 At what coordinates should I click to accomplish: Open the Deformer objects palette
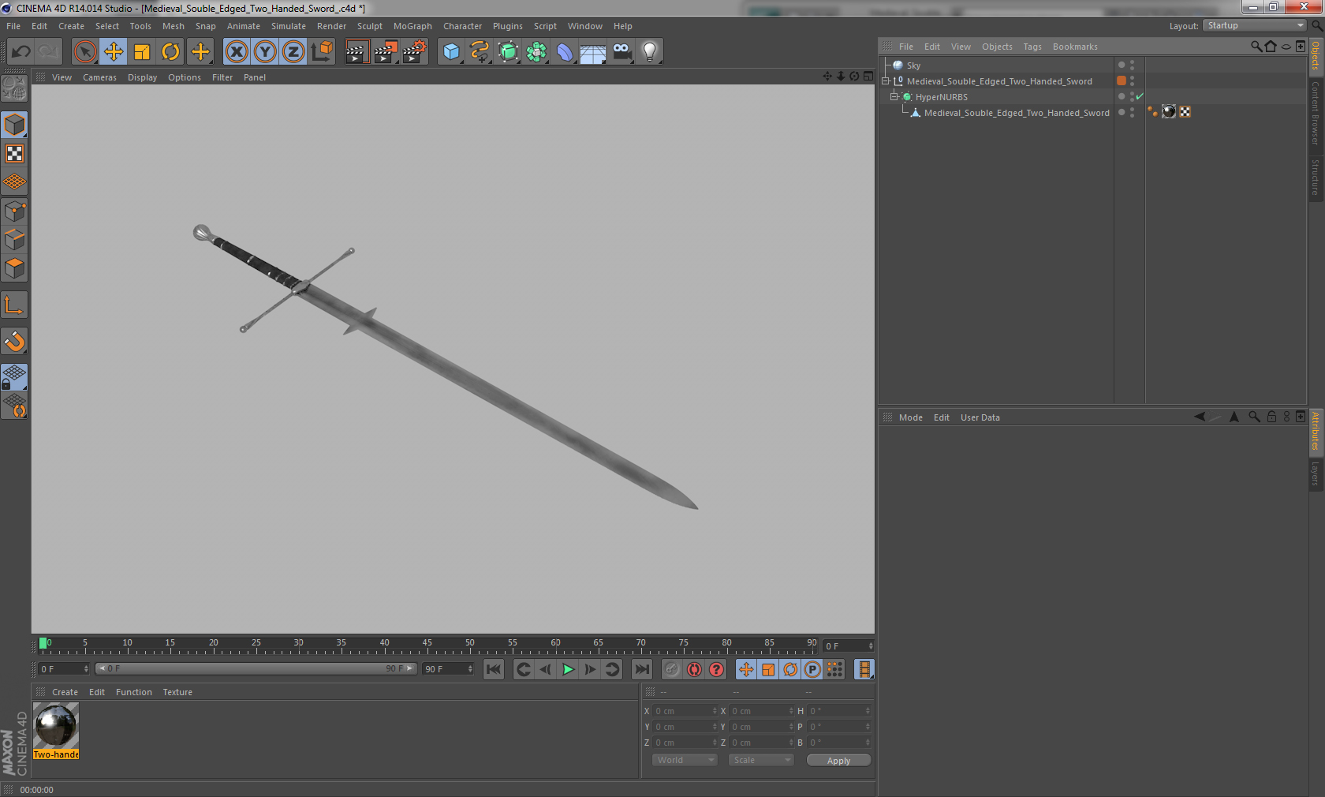pyautogui.click(x=565, y=52)
